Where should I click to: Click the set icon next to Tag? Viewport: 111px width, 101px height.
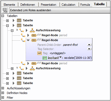(40, 53)
